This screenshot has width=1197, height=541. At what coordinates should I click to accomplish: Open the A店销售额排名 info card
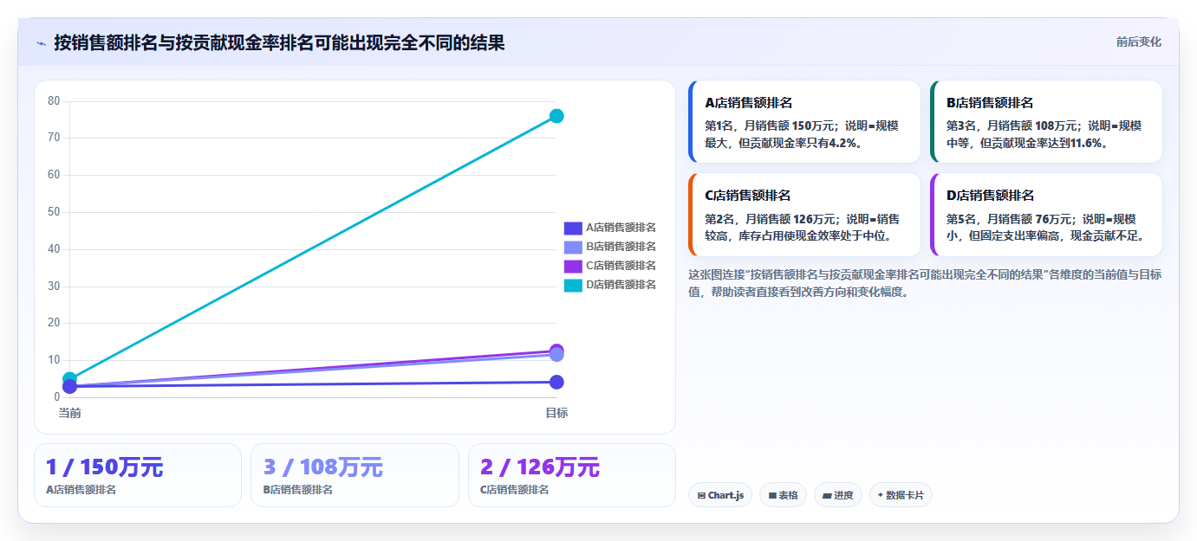(x=803, y=122)
